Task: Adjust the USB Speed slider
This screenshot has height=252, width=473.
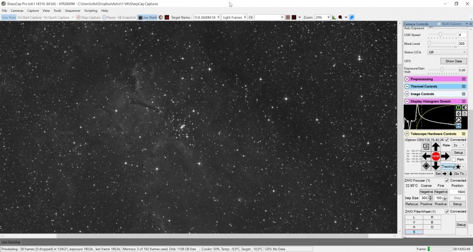Action: pos(440,35)
